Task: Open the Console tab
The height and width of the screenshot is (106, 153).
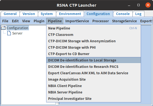Action: coord(123,14)
